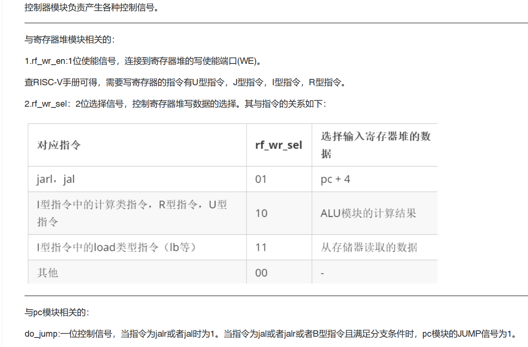The height and width of the screenshot is (347, 528).
Task: Click the '00' value cell in table
Action: [x=261, y=273]
